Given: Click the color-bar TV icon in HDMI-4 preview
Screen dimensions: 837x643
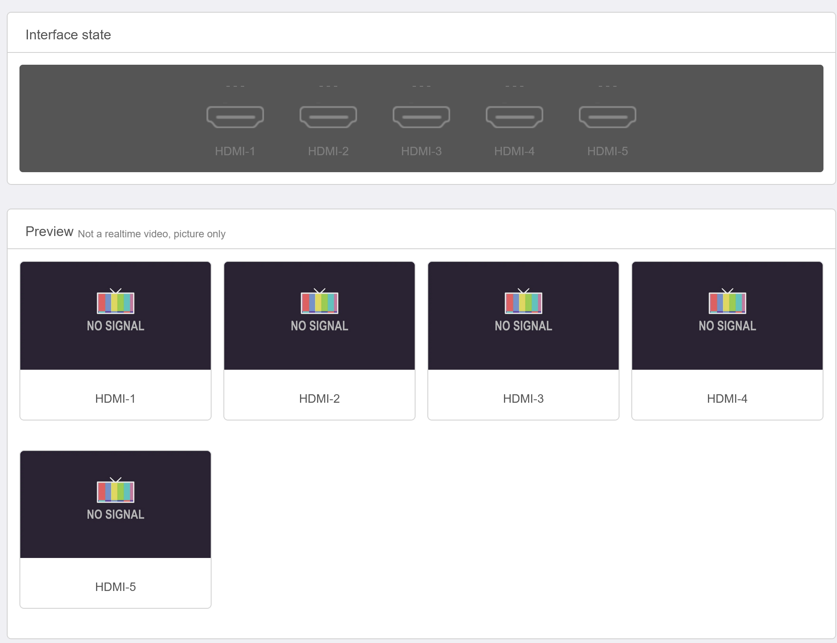Looking at the screenshot, I should coord(727,302).
